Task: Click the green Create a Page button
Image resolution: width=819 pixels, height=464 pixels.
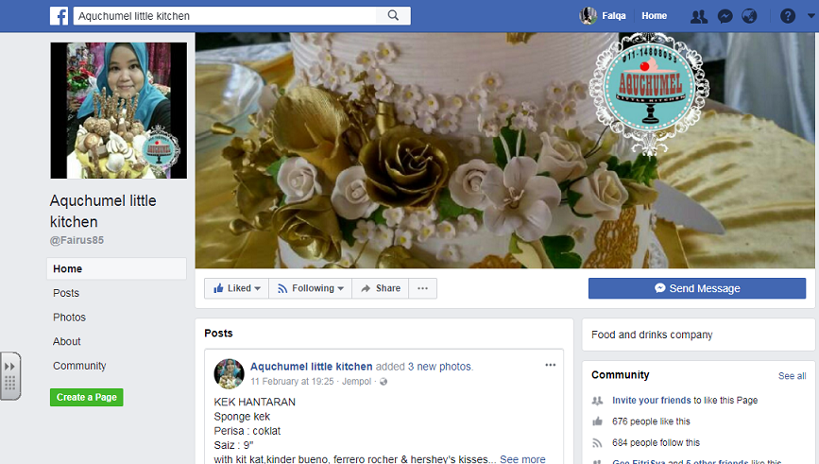Action: (86, 398)
